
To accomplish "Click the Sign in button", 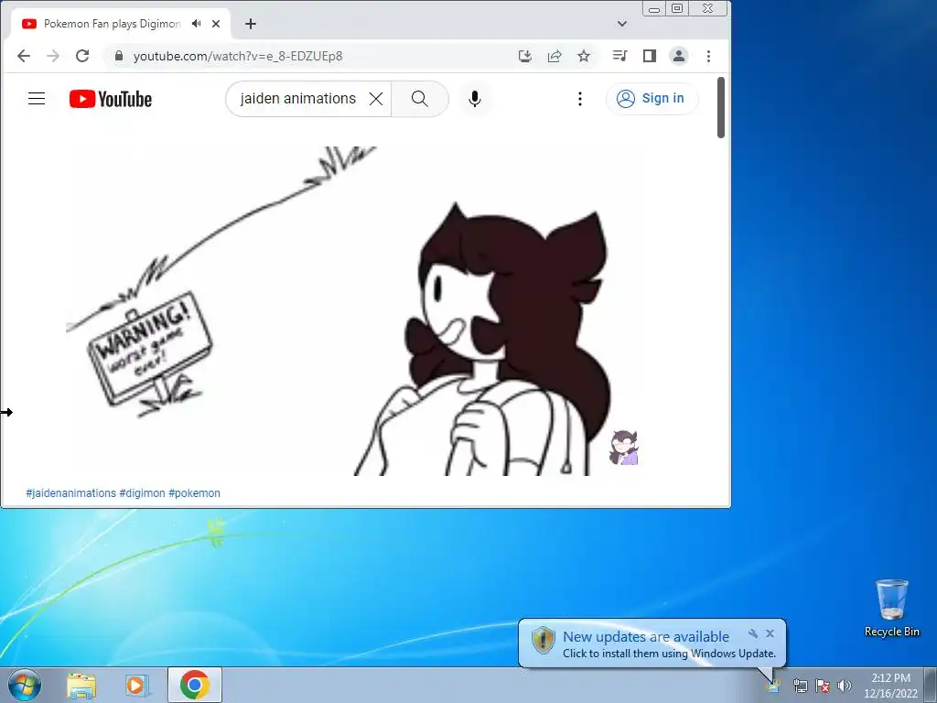I will click(651, 99).
